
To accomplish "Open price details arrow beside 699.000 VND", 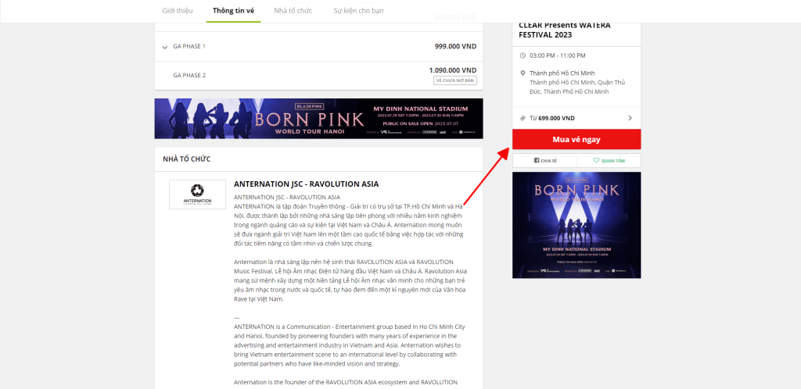I will click(630, 118).
